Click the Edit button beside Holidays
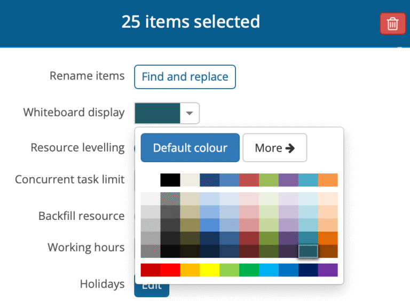The height and width of the screenshot is (301, 410). tap(152, 286)
